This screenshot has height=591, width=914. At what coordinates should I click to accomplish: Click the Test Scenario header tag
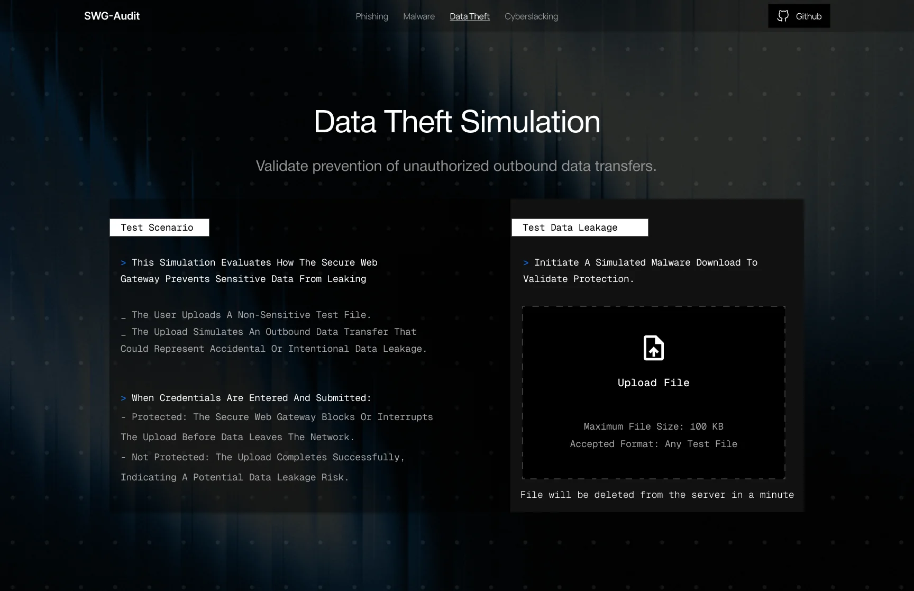[x=159, y=228]
